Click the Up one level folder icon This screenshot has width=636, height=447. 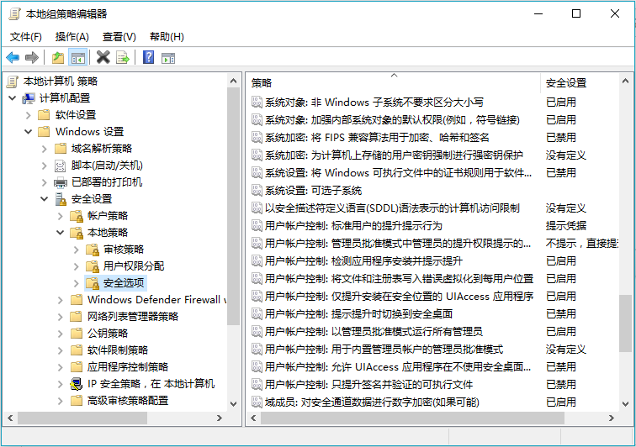tap(57, 58)
